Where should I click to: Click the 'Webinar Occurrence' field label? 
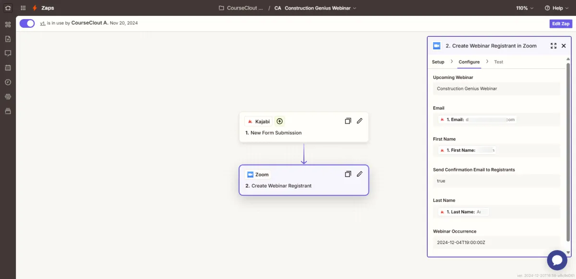click(x=455, y=231)
